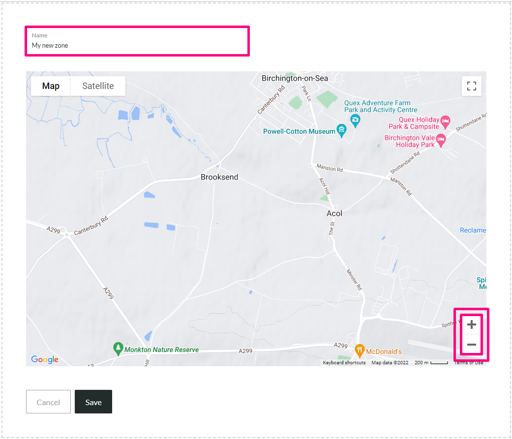Save the new zone
Viewport: 512px width, 439px height.
pos(93,402)
